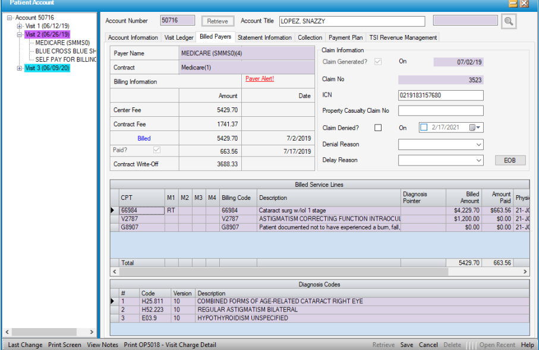Open the Payment Plan tab
The width and height of the screenshot is (539, 350).
point(346,37)
